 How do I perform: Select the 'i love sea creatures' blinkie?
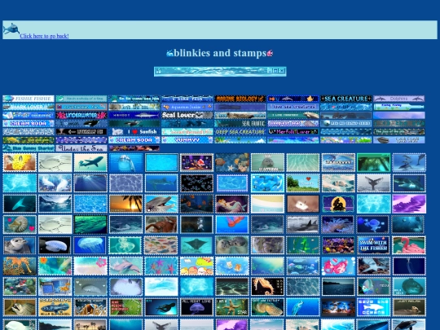[x=293, y=107]
